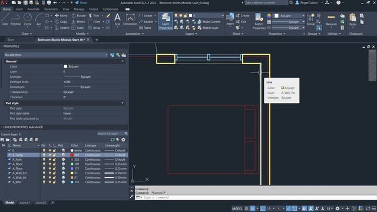Click Make Current layer button
This screenshot has width=377, height=212.
209,22
